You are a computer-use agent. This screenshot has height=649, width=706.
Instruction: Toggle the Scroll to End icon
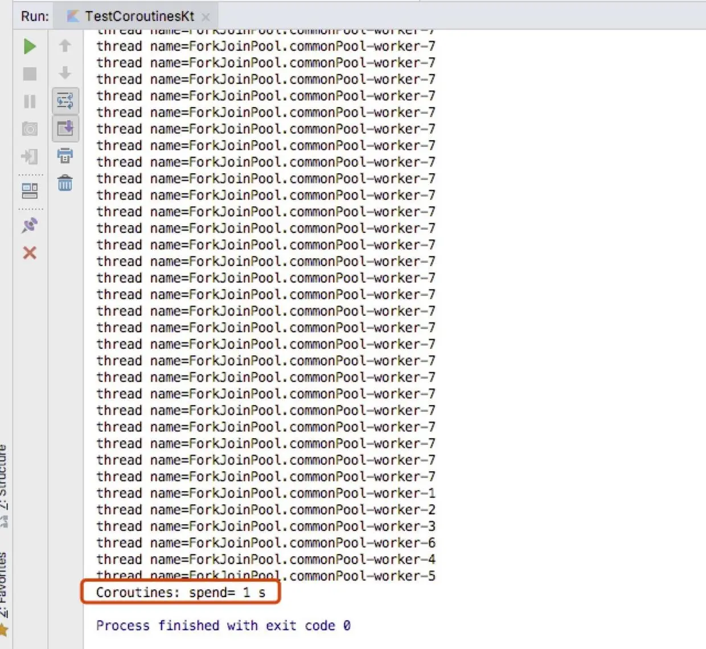click(x=65, y=128)
